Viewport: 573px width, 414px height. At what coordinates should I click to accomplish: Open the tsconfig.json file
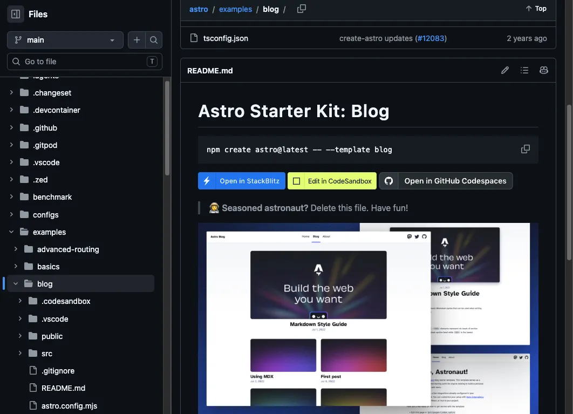(x=226, y=38)
